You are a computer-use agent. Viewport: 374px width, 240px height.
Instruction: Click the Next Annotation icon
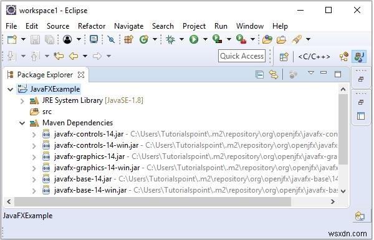click(11, 56)
